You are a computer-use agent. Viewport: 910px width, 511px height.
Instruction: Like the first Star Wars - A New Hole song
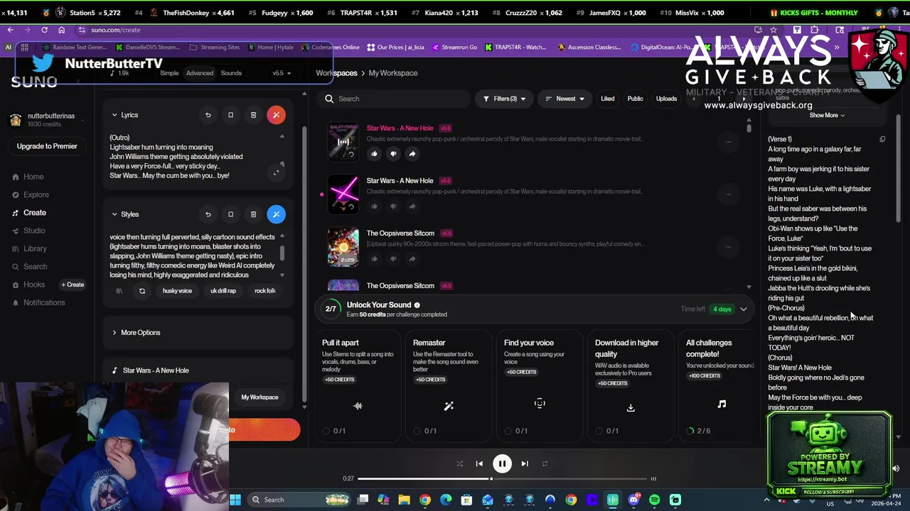375,153
